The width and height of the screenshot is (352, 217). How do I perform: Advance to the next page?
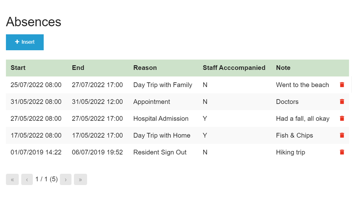[66, 180]
